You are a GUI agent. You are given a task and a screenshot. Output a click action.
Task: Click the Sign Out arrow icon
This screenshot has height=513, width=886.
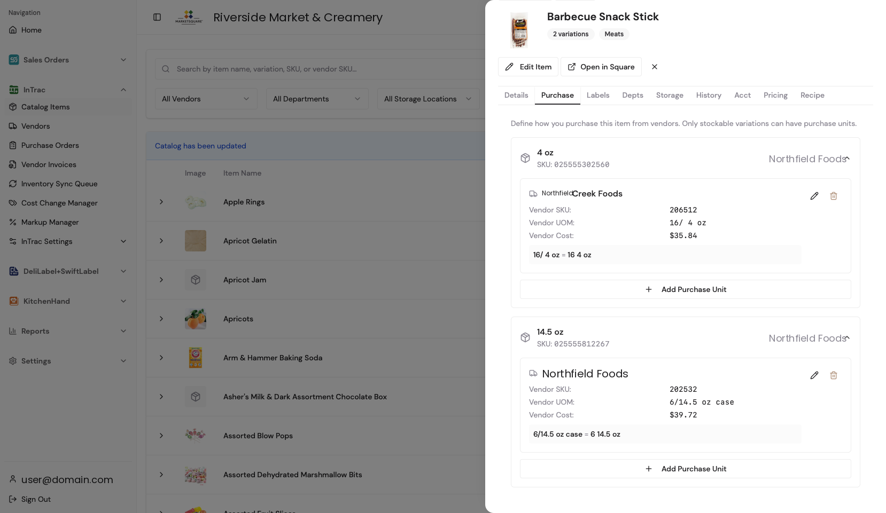[13, 499]
